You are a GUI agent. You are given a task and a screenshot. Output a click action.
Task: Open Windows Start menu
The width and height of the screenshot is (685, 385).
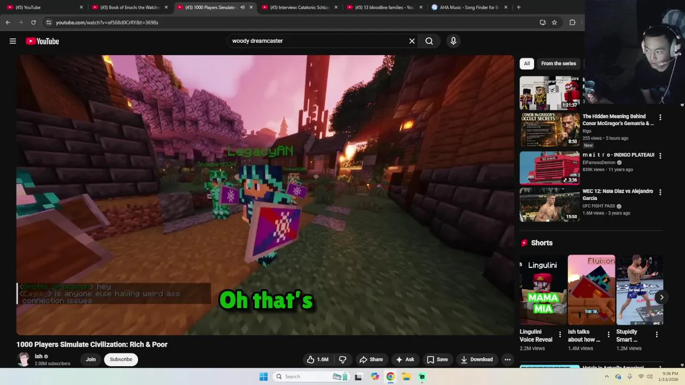tap(263, 376)
